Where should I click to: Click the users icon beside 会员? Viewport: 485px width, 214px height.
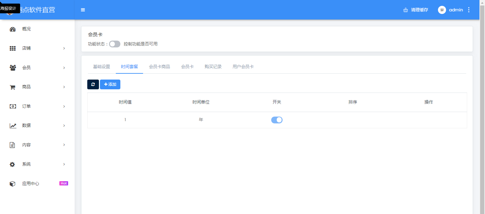coord(13,68)
